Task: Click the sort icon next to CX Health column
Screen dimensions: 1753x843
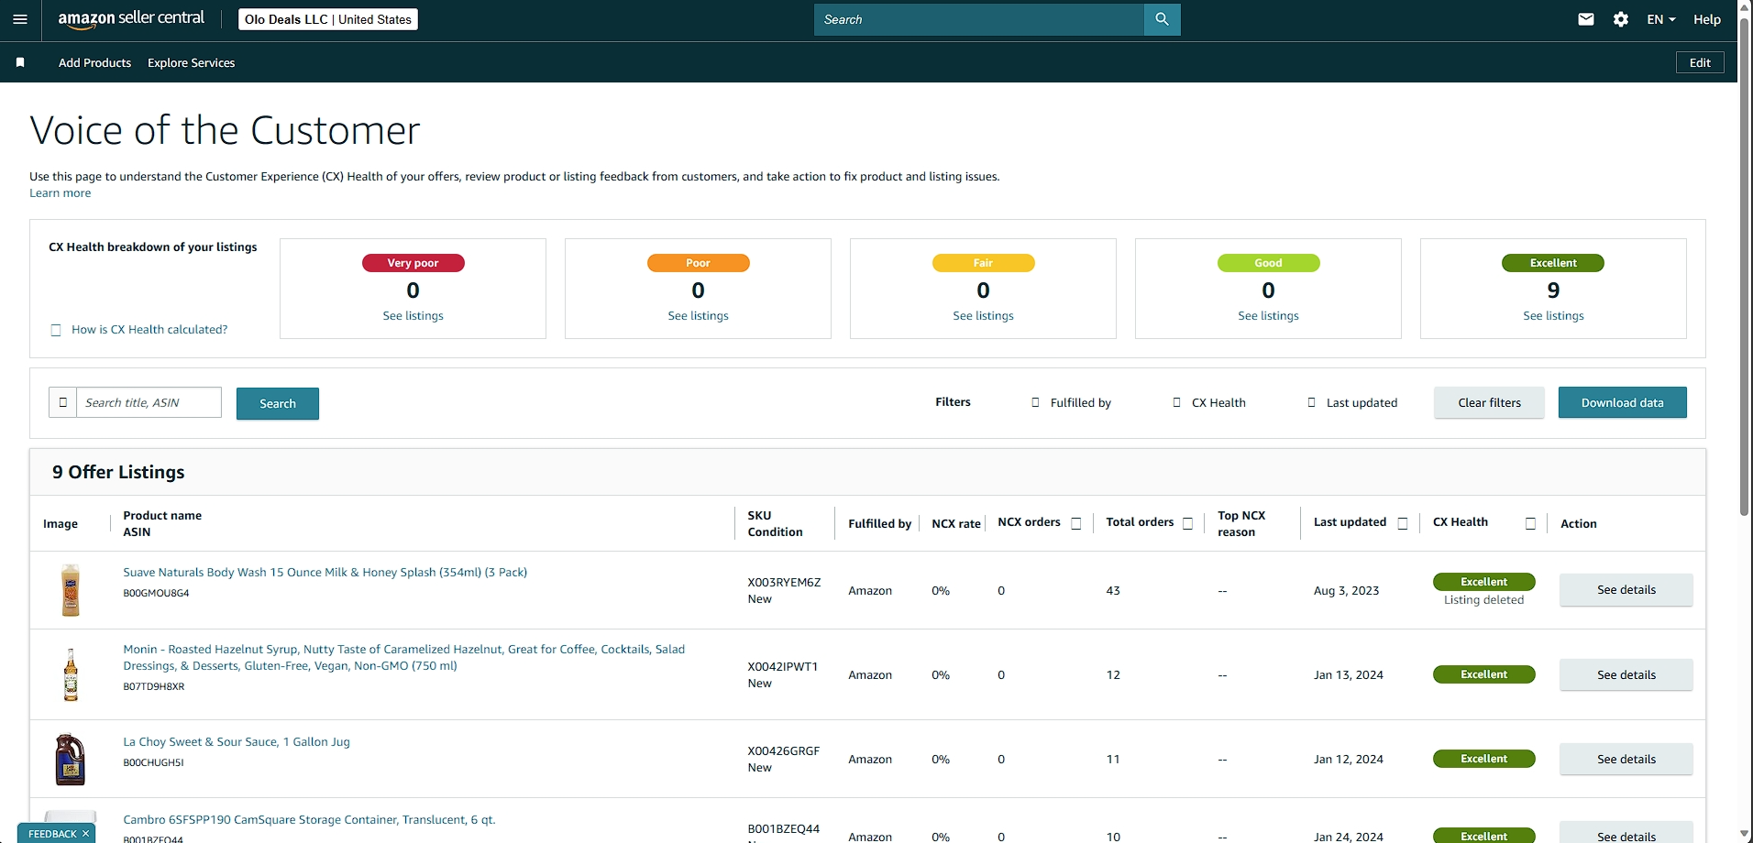Action: pos(1530,523)
